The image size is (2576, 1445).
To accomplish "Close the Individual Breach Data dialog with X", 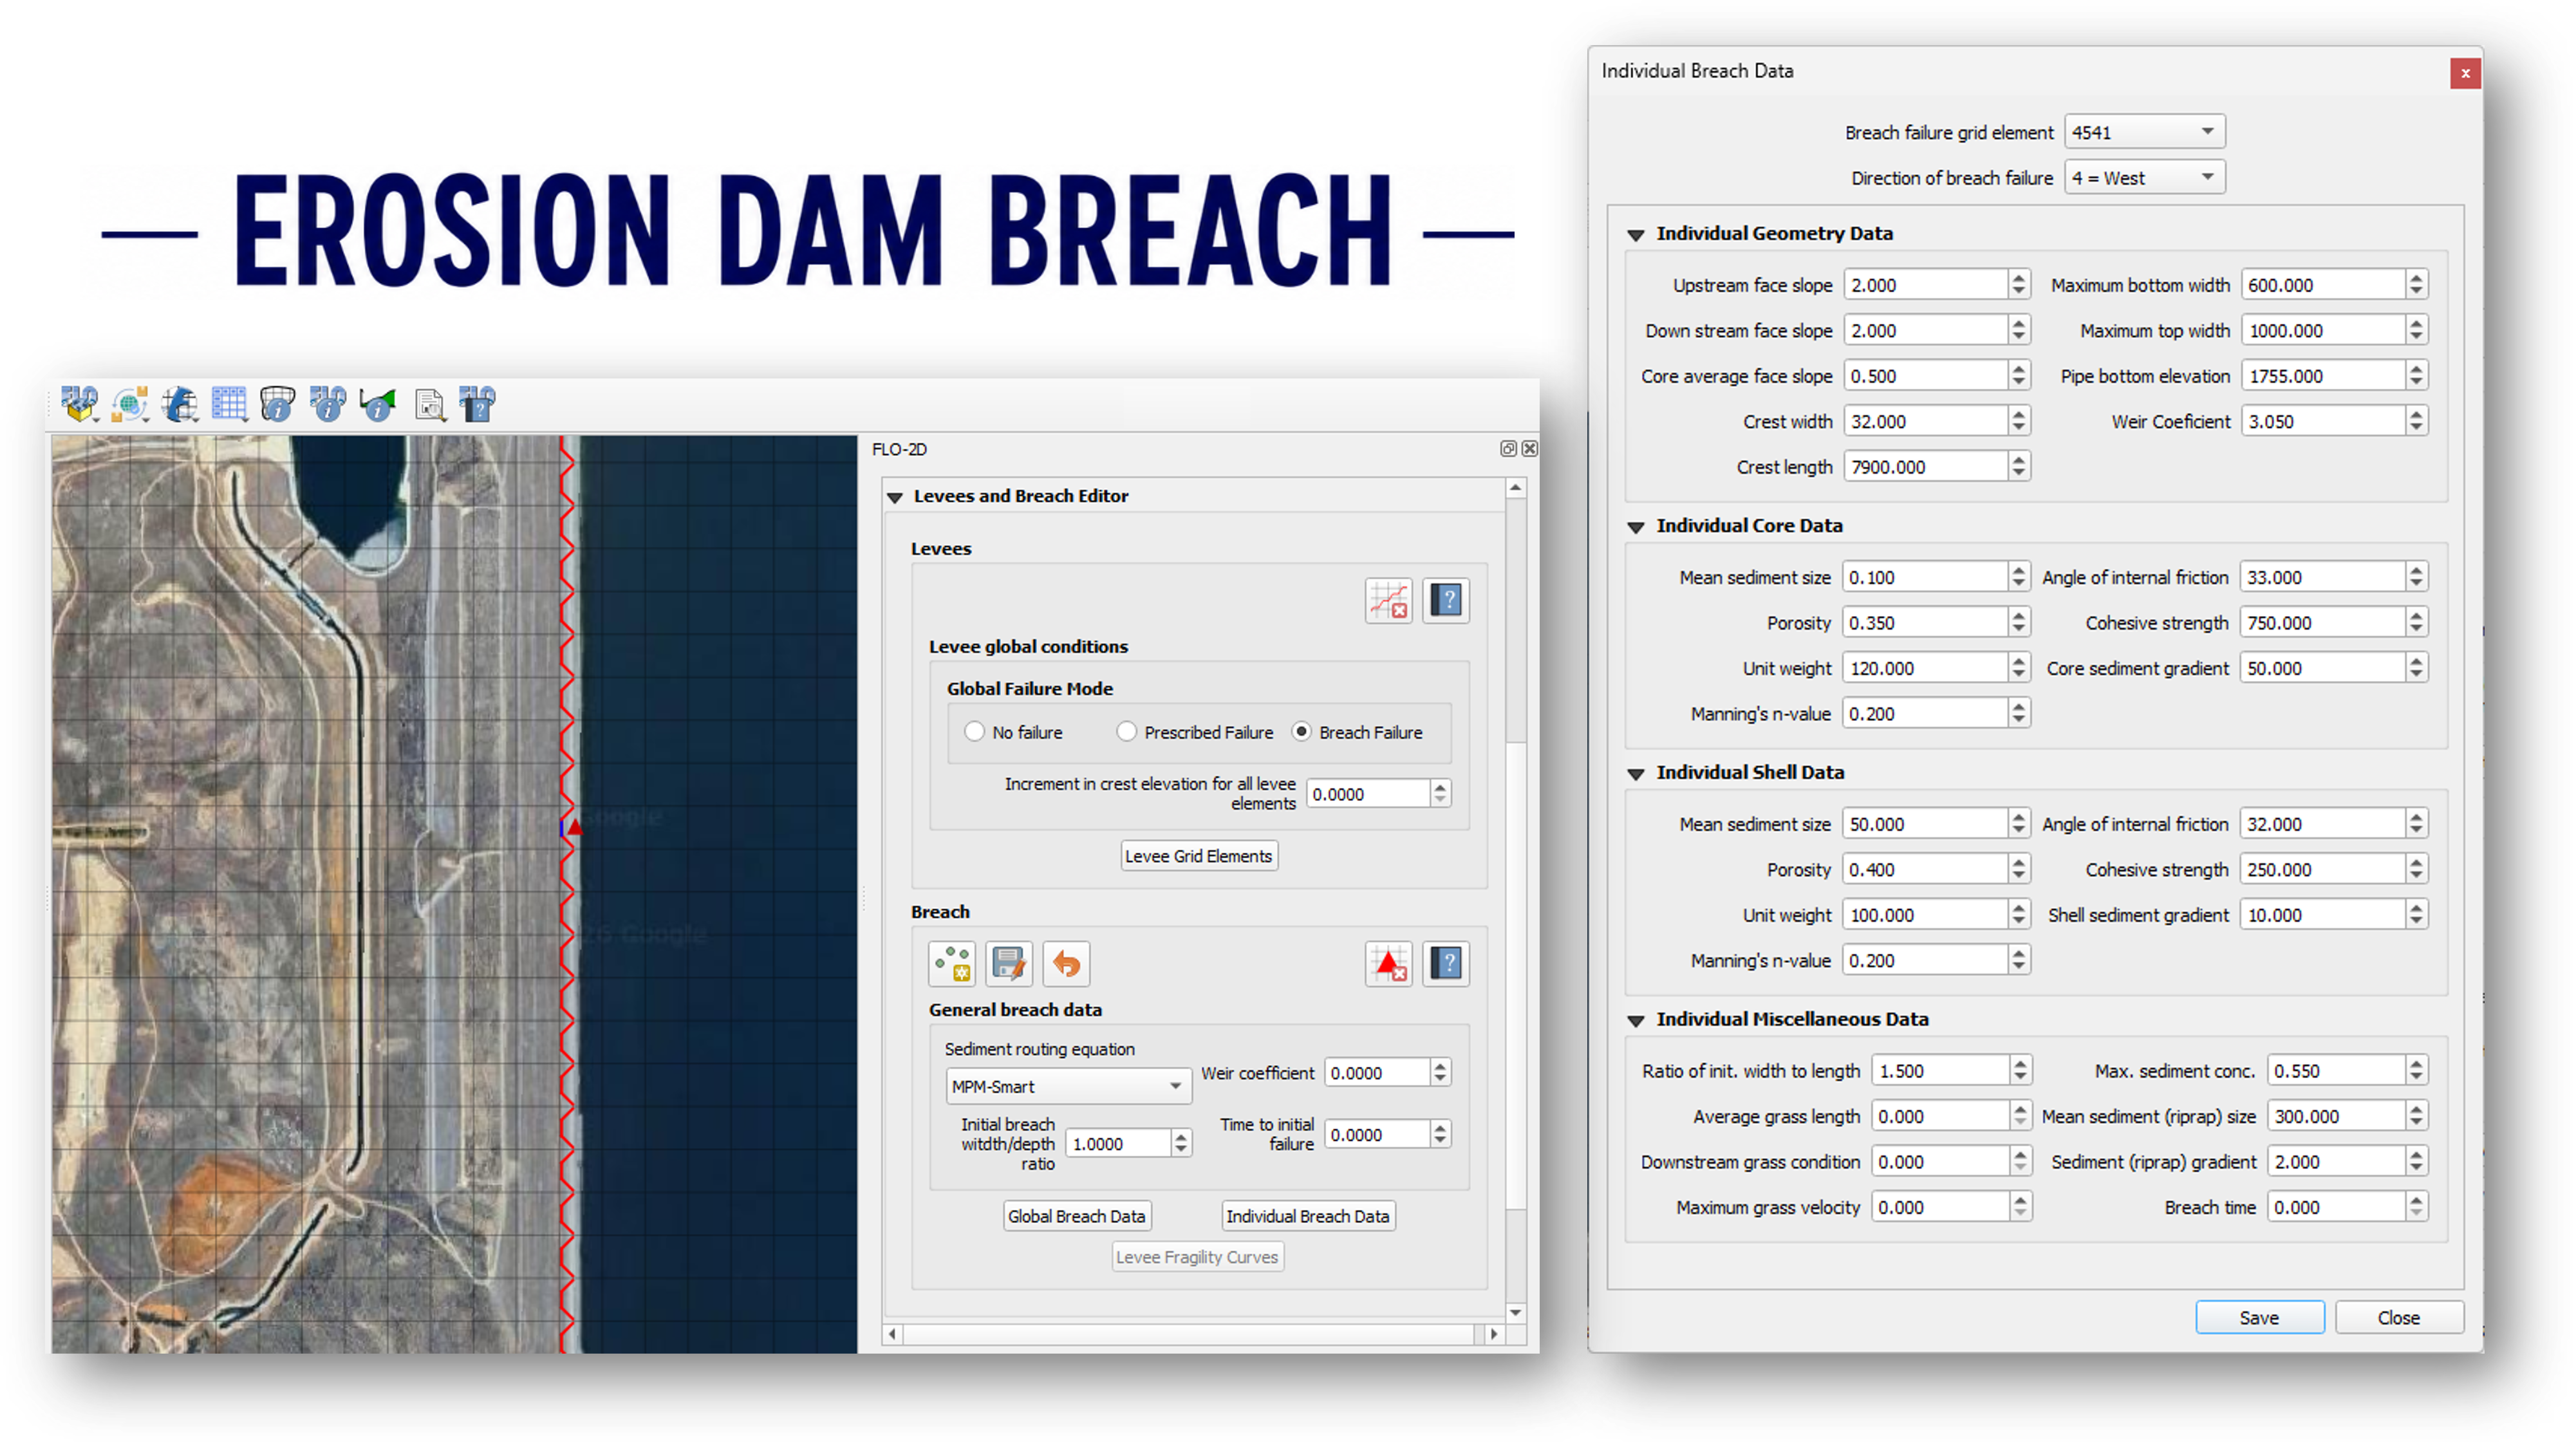I will (2465, 73).
